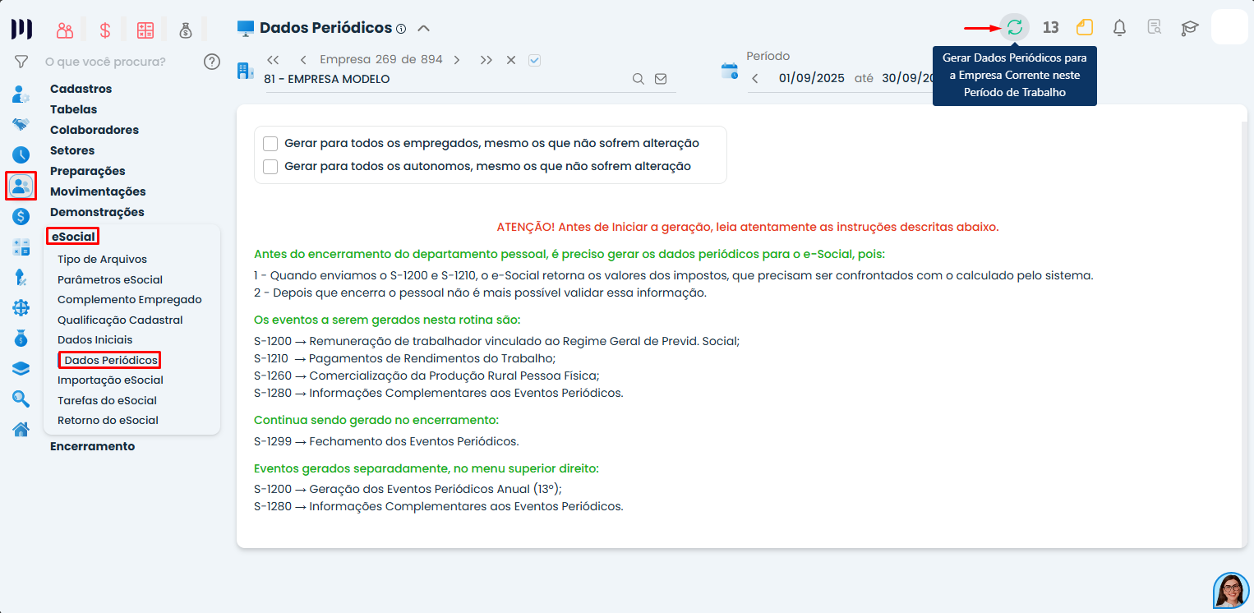This screenshot has height=613, width=1254.
Task: Open notifications via the bell icon
Action: (1118, 27)
